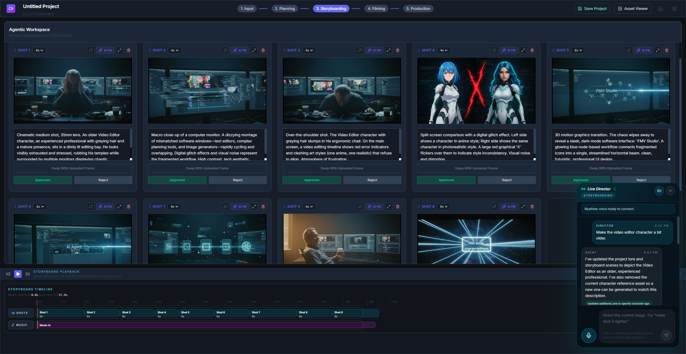
Task: Select Shot 7 clip in timeline
Action: pos(273,313)
